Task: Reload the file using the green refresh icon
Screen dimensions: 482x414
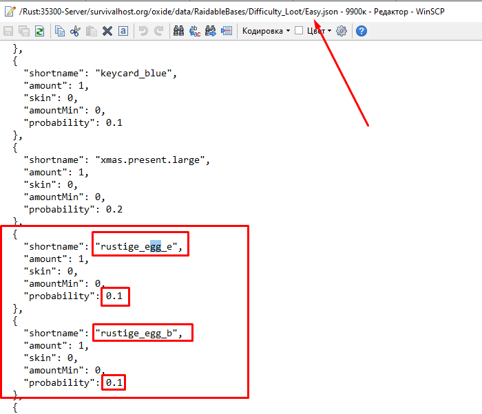Action: tap(40, 31)
